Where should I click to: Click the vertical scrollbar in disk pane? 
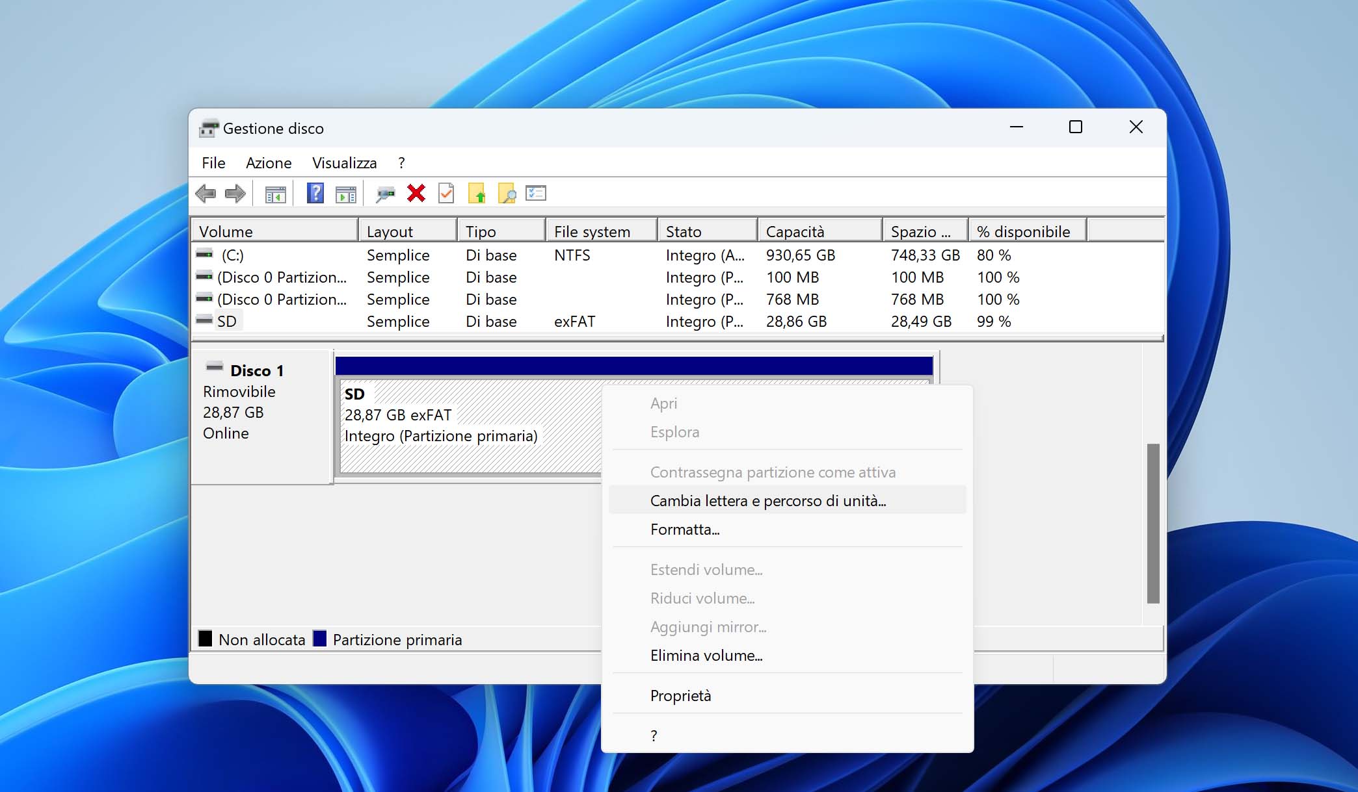pyautogui.click(x=1153, y=523)
